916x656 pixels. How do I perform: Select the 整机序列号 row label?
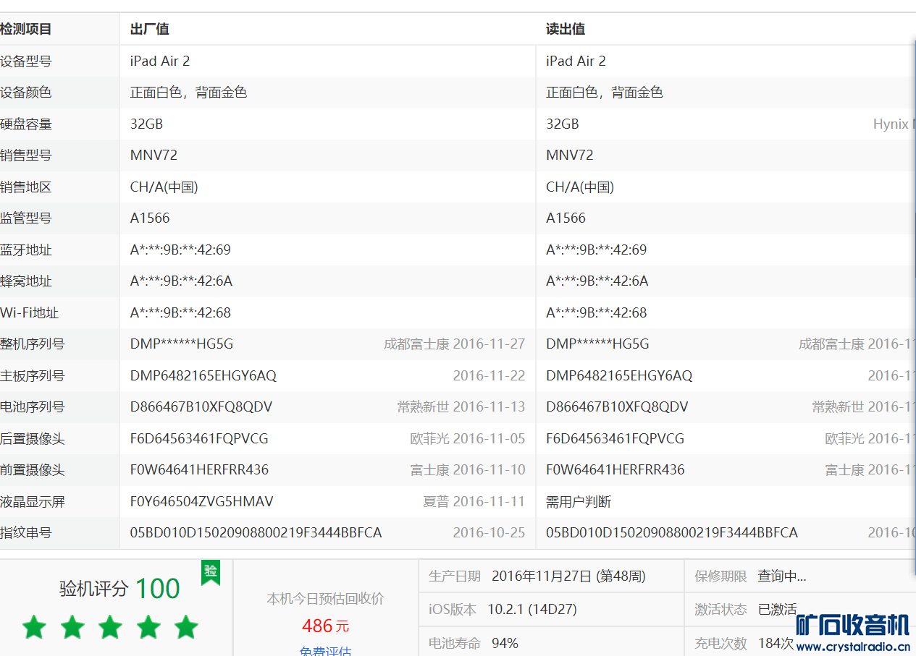tap(33, 344)
